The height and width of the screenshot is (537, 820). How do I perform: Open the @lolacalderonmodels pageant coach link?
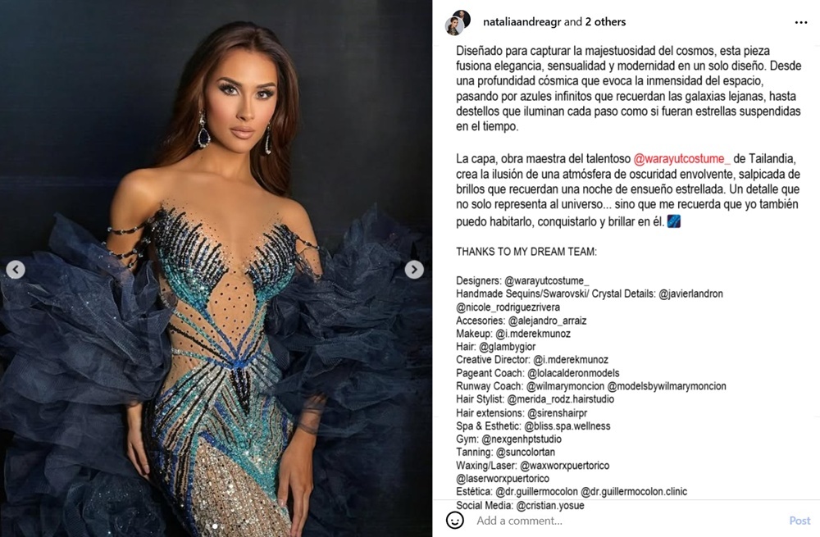(573, 373)
